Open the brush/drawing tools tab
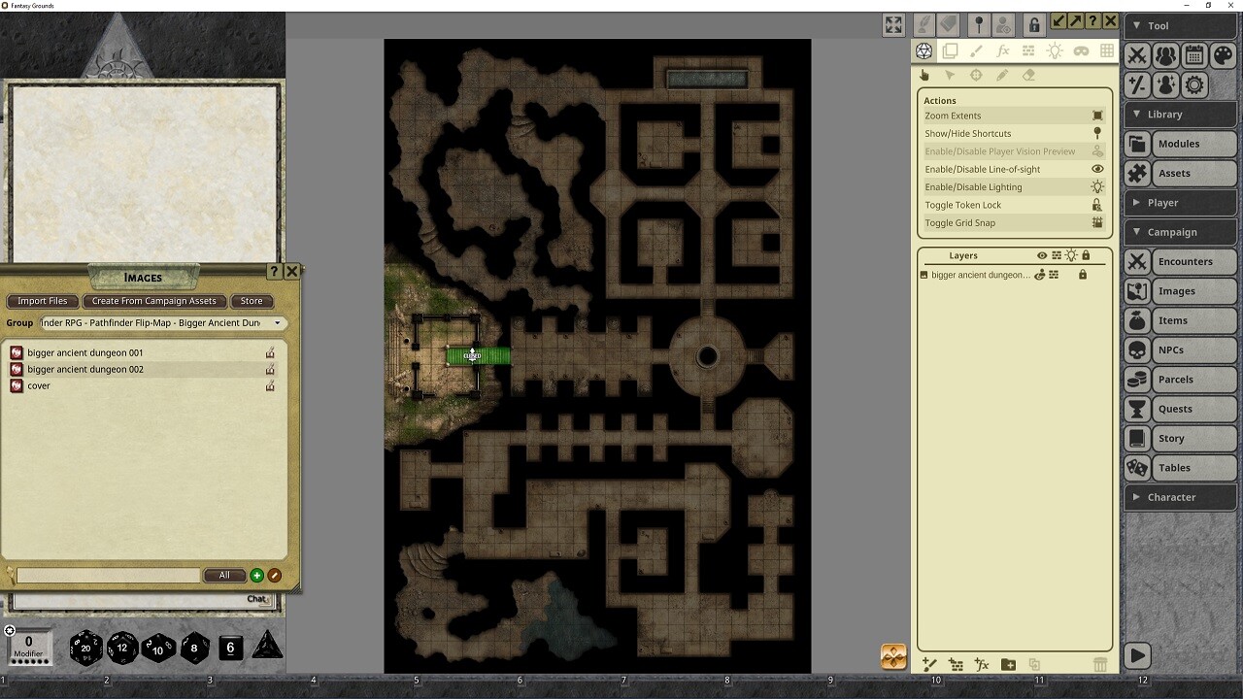 pyautogui.click(x=977, y=50)
